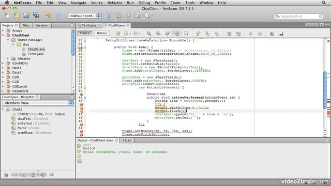Screen dimensions: 331x186
Task: Switch to the Files tab
Action: [x=26, y=25]
